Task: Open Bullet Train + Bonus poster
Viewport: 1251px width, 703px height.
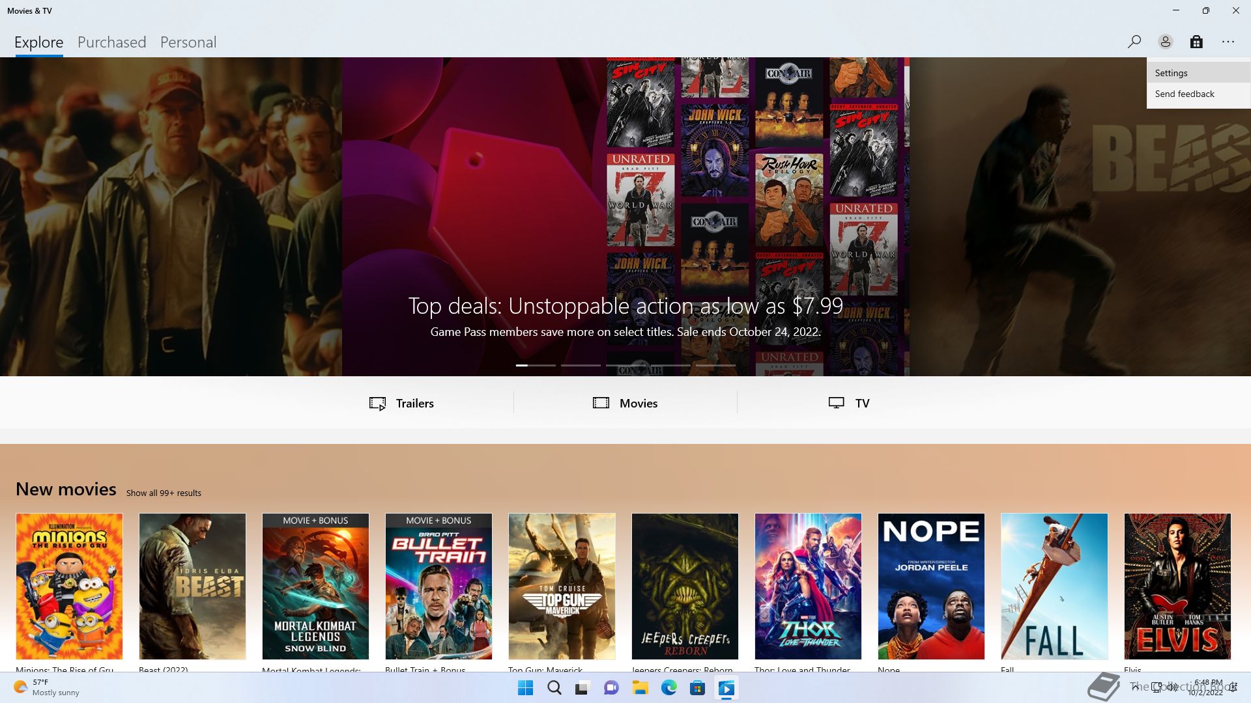Action: 439,586
